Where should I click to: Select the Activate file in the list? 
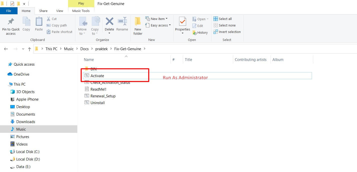(97, 76)
